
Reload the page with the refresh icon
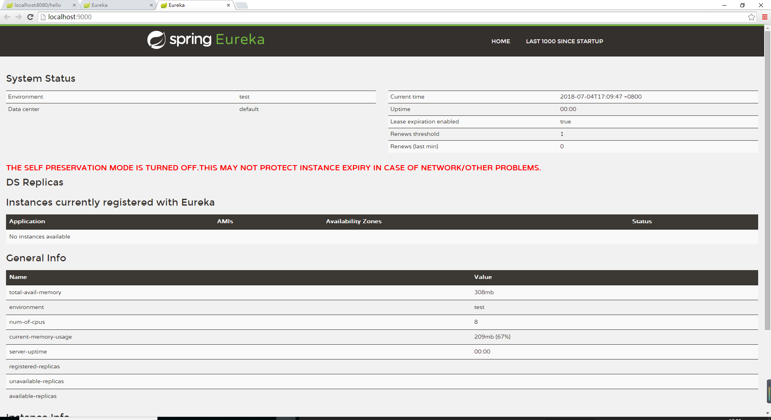point(30,17)
